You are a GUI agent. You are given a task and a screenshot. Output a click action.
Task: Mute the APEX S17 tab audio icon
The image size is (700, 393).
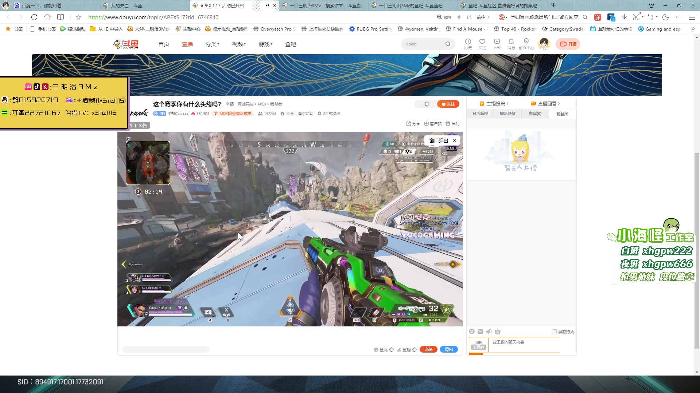267,5
